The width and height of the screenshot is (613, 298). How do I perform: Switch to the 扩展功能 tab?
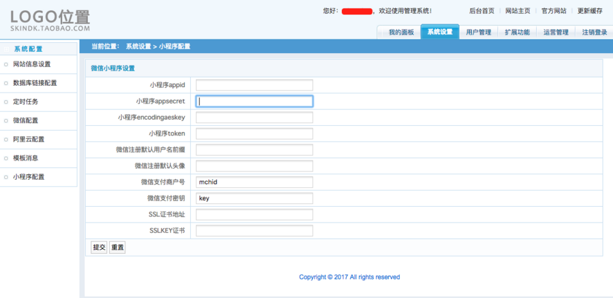pos(517,33)
